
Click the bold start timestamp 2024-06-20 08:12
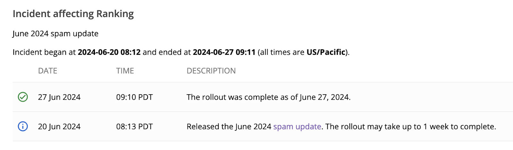click(109, 52)
